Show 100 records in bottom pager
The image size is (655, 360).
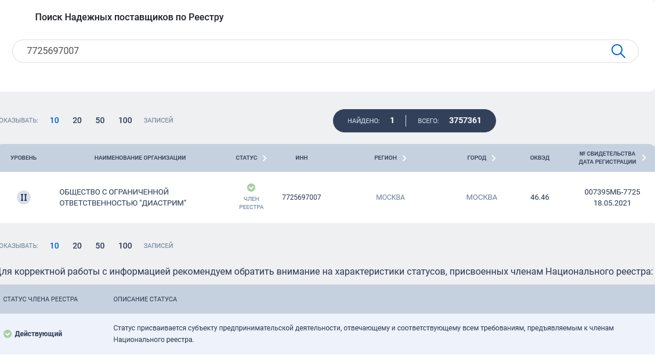(125, 246)
